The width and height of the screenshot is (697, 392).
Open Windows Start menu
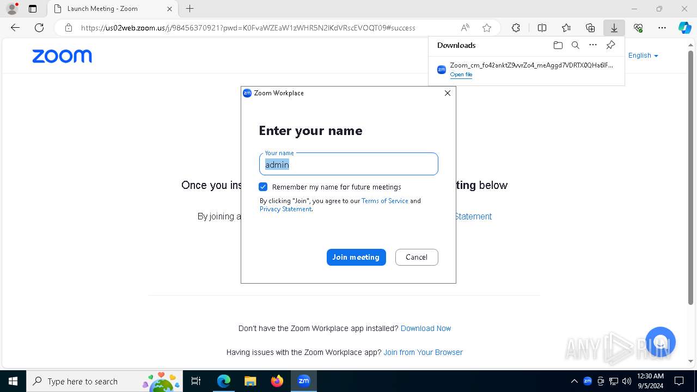[13, 381]
